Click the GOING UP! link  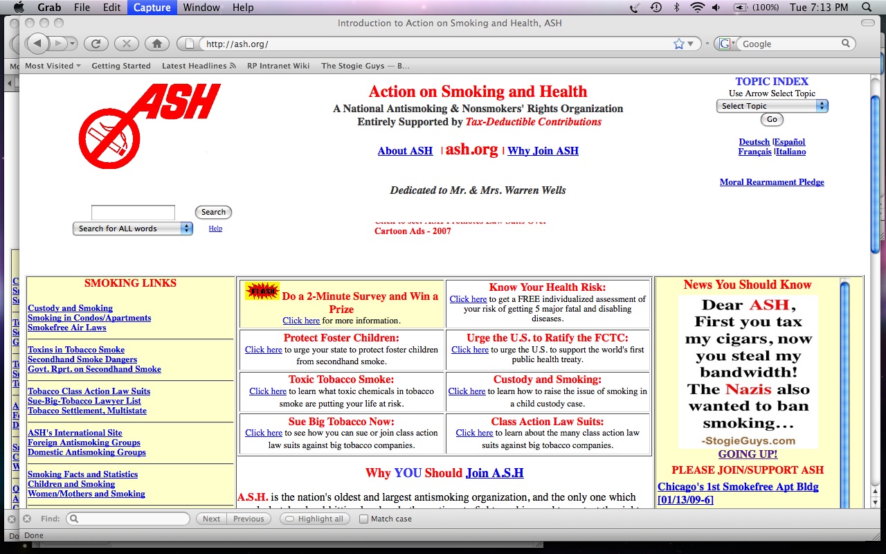pyautogui.click(x=748, y=454)
